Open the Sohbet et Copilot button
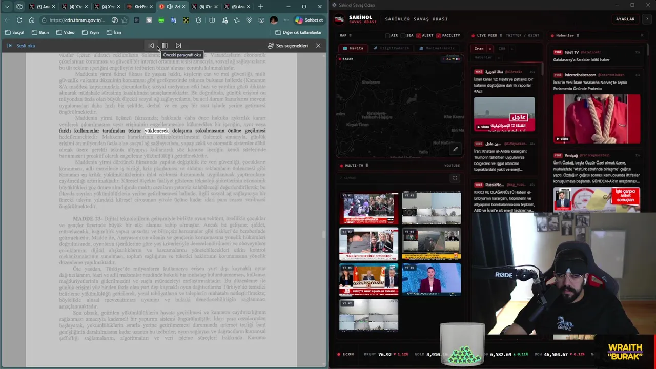The image size is (656, 369). click(x=310, y=20)
